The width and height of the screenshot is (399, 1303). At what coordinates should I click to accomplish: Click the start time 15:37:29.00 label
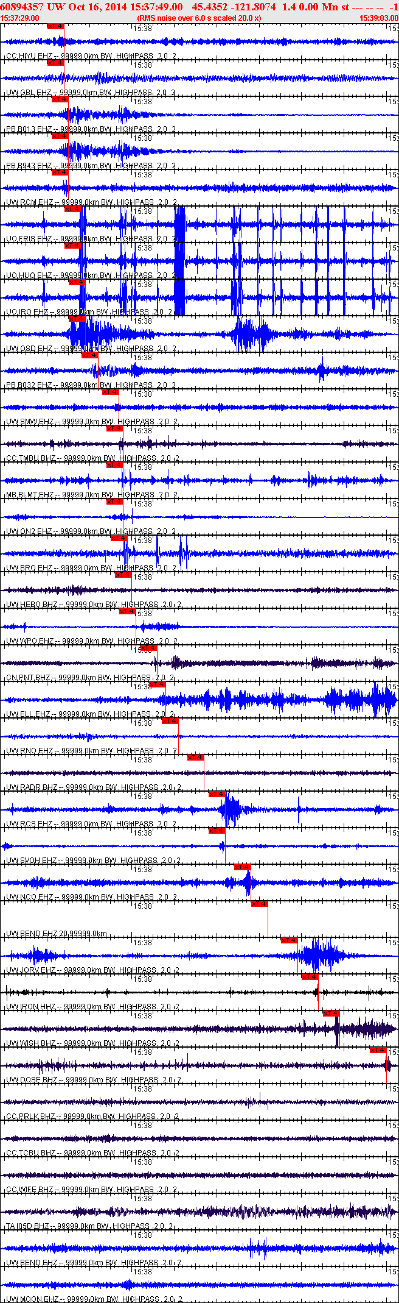click(x=20, y=18)
